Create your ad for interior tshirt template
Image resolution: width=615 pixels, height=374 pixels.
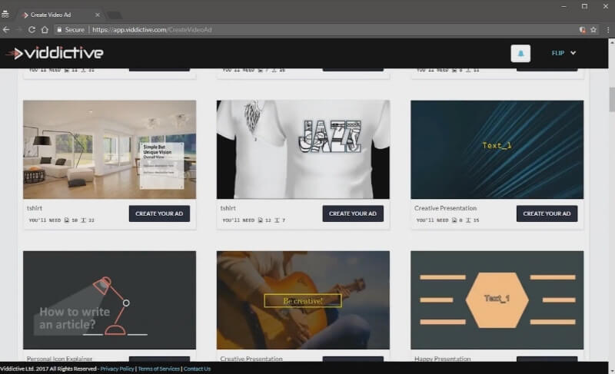[159, 213]
